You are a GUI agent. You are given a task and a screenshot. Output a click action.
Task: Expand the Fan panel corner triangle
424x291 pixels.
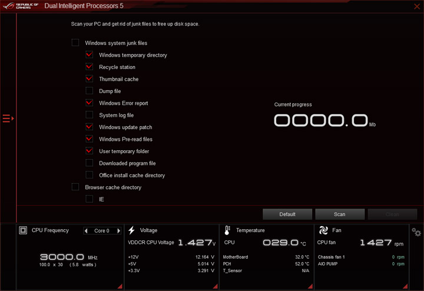[405, 286]
